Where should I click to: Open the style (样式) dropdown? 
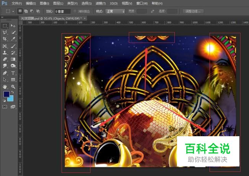click(115, 11)
